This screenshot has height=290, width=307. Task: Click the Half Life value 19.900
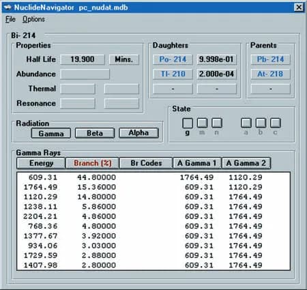coord(83,59)
